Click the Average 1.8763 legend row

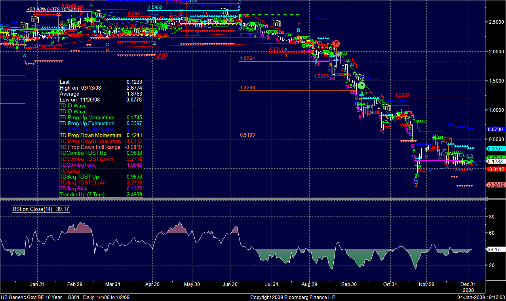pyautogui.click(x=101, y=94)
